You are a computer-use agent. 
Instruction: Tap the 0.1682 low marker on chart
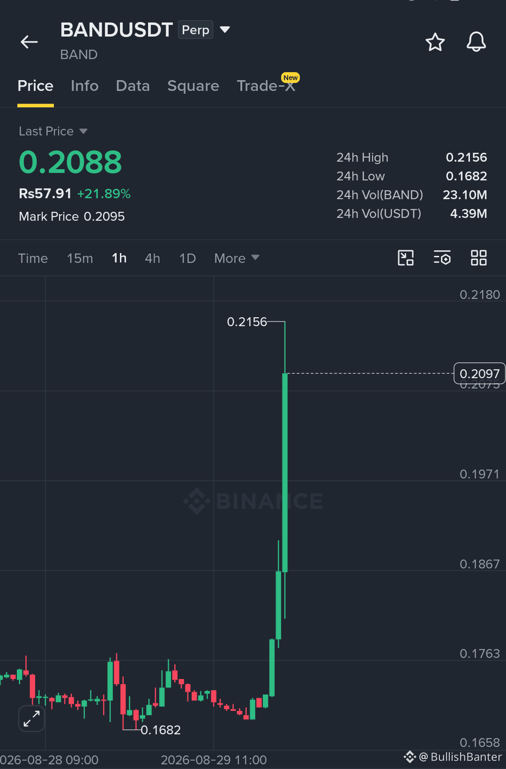tap(161, 730)
